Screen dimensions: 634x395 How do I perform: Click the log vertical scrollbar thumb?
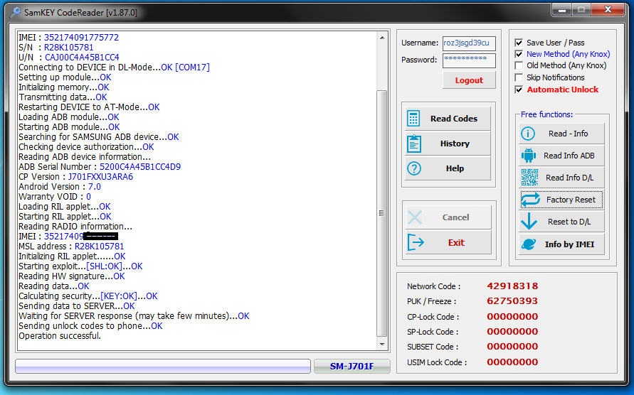click(x=381, y=213)
